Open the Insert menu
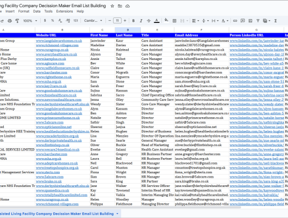Screen dimensions: 288x218 [x=10, y=11]
